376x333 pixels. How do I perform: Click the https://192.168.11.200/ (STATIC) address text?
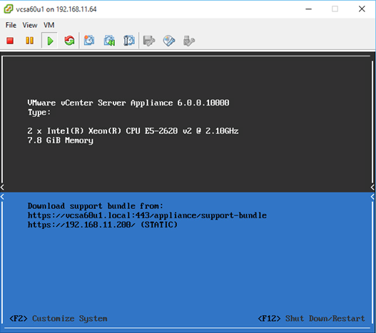pyautogui.click(x=103, y=225)
